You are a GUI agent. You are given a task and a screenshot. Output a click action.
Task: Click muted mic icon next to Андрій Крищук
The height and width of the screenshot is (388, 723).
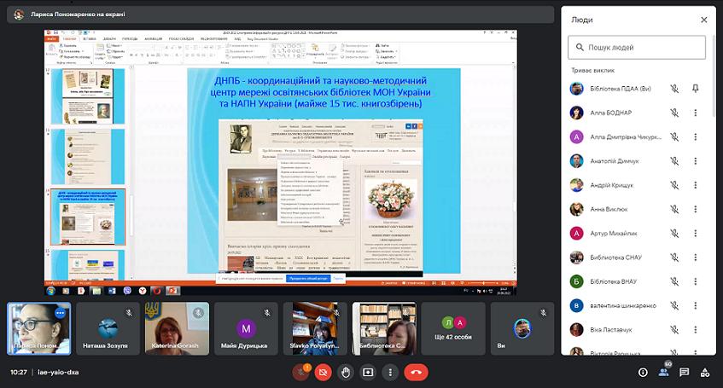click(674, 185)
